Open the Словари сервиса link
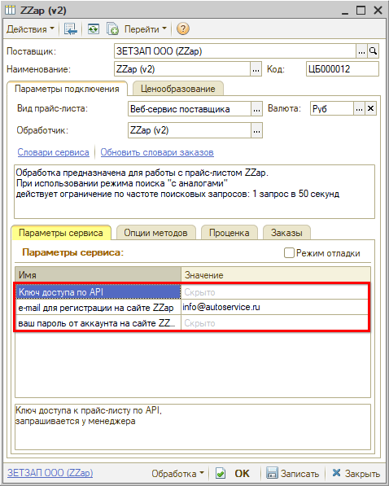Screen dimensions: 389x486 54,152
